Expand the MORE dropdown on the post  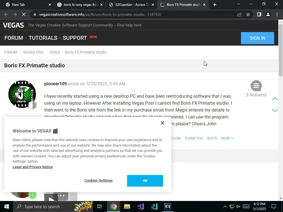point(227,138)
